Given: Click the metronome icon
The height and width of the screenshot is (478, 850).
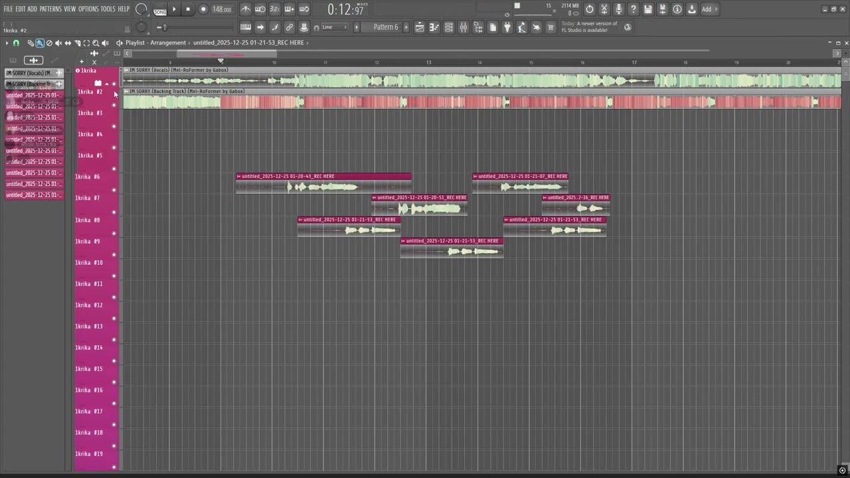Looking at the screenshot, I should point(246,9).
